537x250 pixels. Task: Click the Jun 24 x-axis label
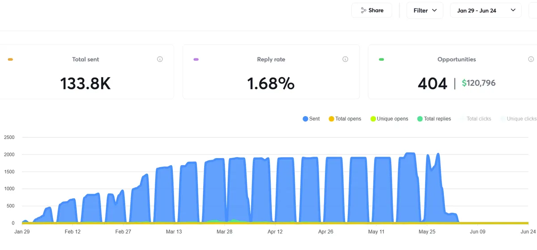(x=528, y=232)
